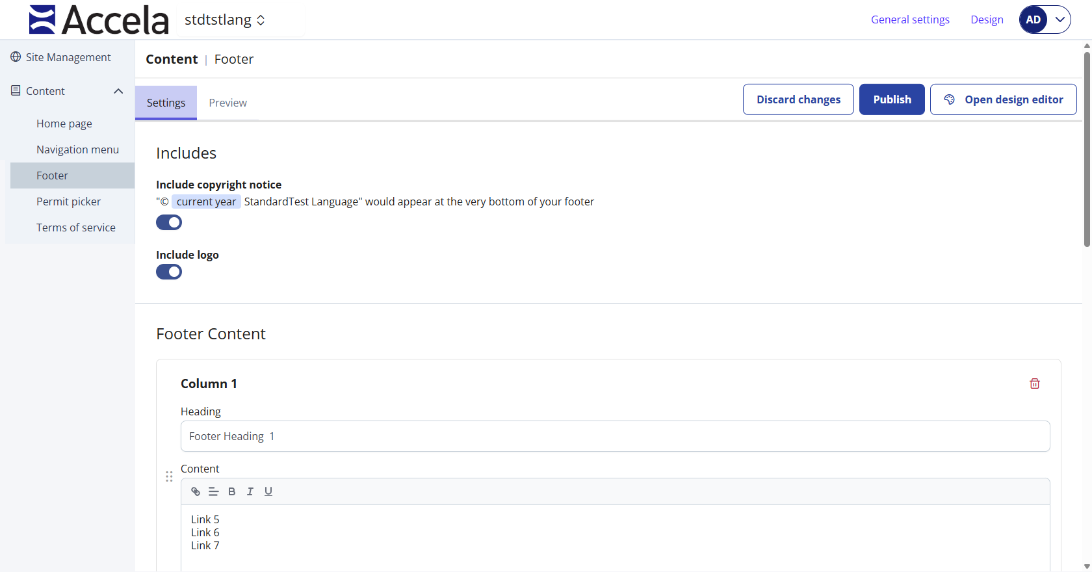Select the Settings tab

click(166, 103)
